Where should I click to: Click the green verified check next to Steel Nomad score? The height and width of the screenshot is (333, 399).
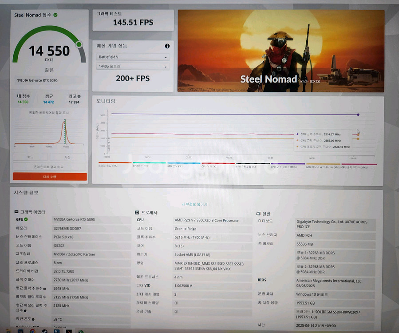click(x=55, y=15)
